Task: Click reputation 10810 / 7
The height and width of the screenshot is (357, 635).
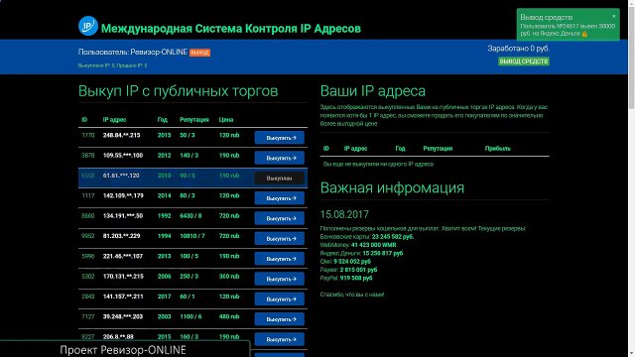Action: point(192,236)
